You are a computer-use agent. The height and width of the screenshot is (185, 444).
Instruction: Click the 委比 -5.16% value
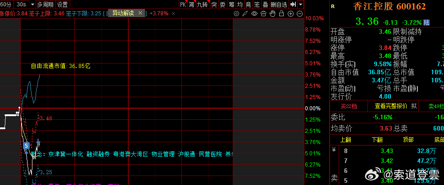click(x=382, y=117)
